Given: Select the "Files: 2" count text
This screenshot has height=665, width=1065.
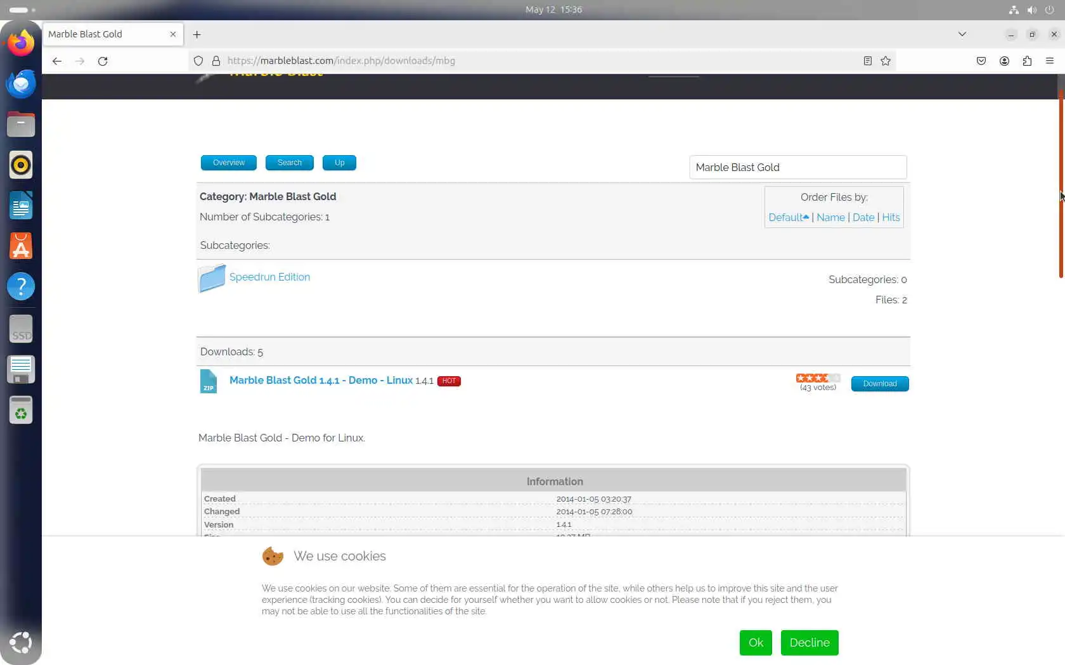Looking at the screenshot, I should click(891, 300).
